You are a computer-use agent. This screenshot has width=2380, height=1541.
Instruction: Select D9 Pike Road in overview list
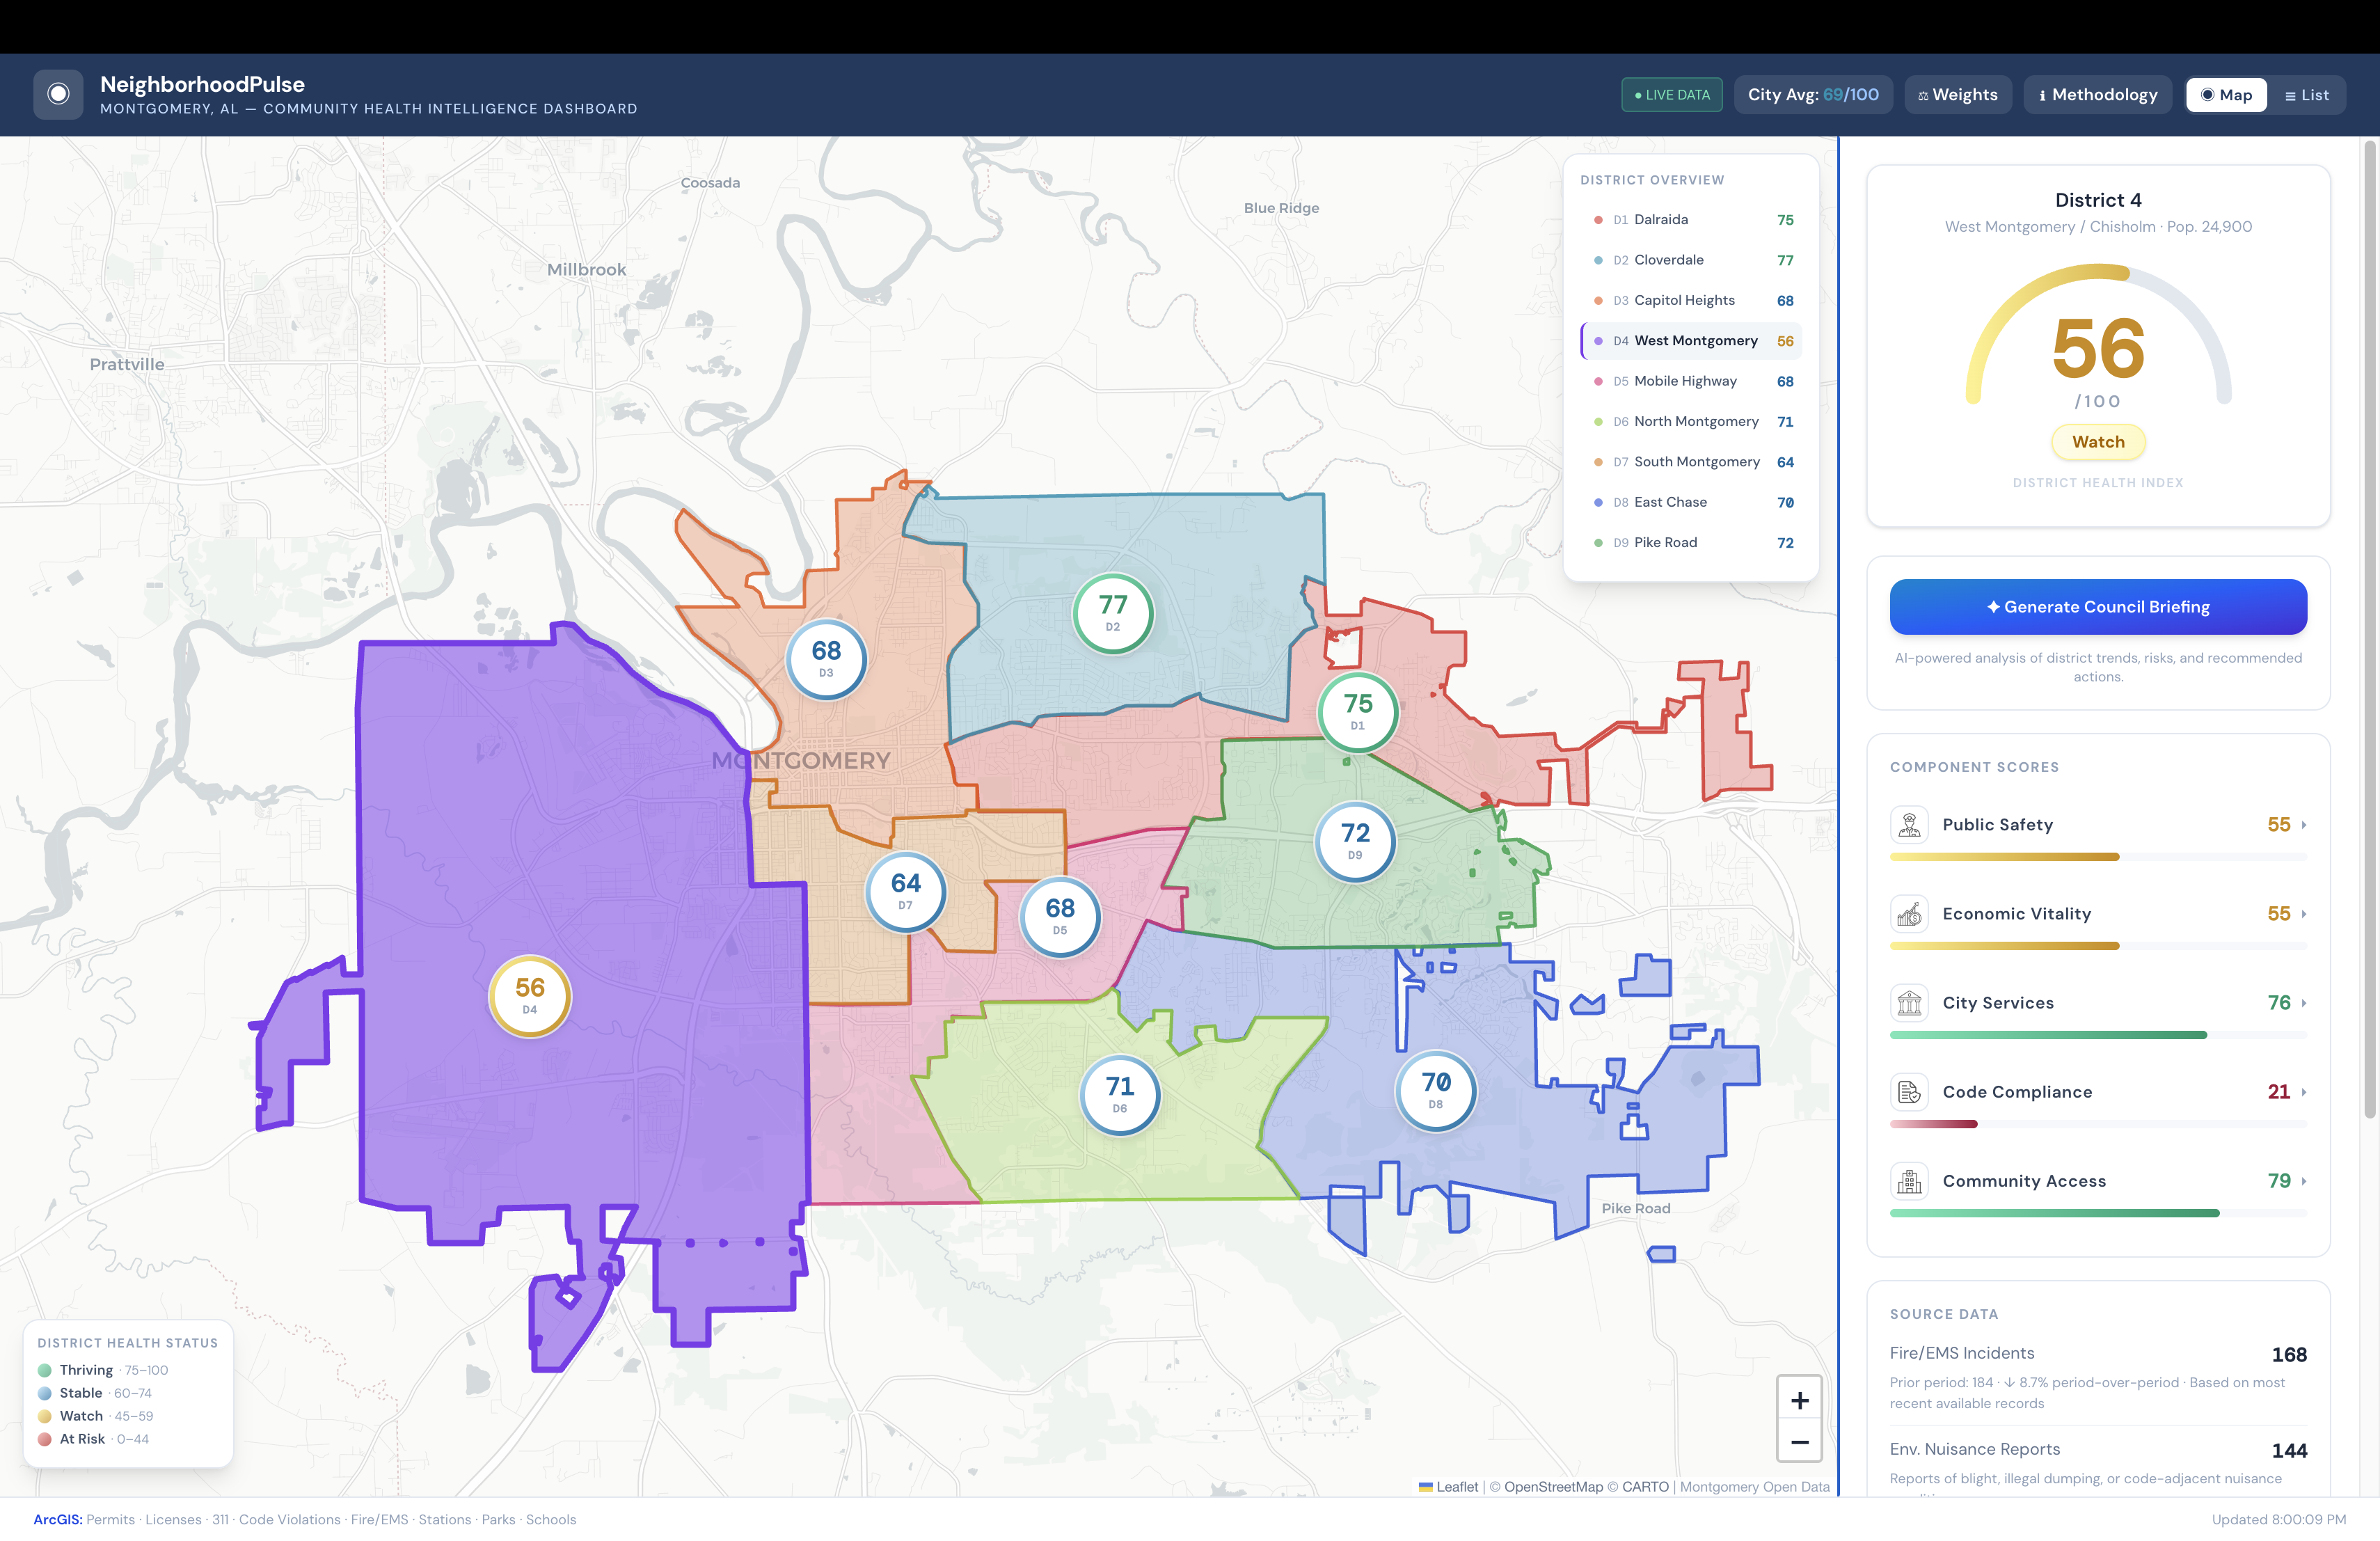pyautogui.click(x=1691, y=542)
